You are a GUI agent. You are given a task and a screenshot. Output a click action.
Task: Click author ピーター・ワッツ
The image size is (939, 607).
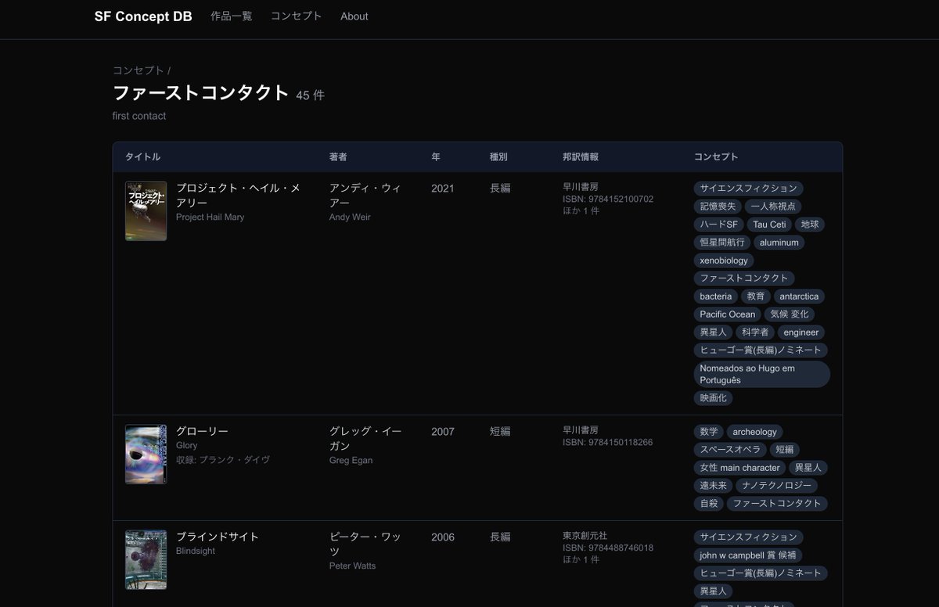pos(365,544)
